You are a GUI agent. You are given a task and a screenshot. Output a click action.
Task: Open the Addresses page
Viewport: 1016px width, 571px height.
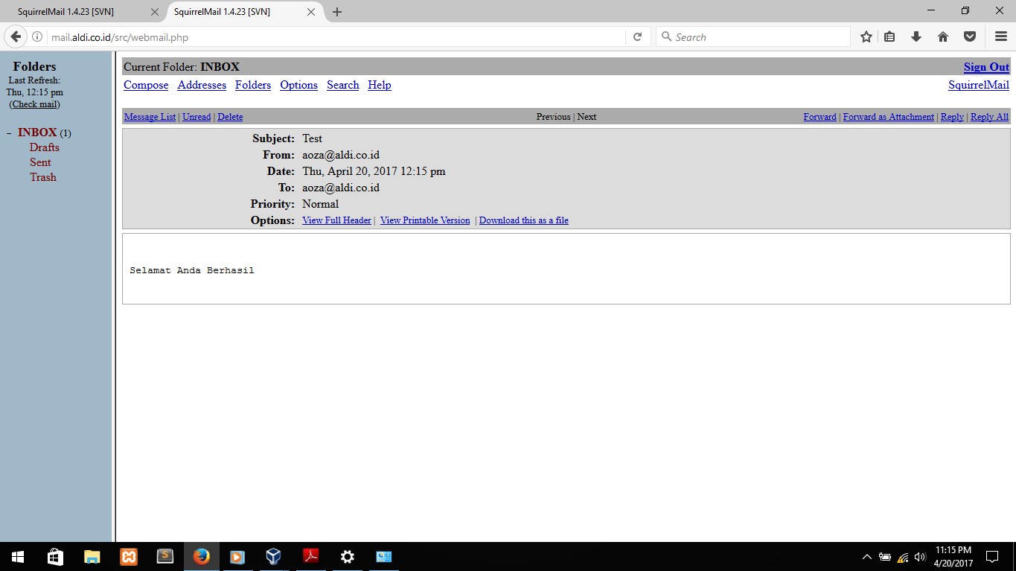(202, 85)
